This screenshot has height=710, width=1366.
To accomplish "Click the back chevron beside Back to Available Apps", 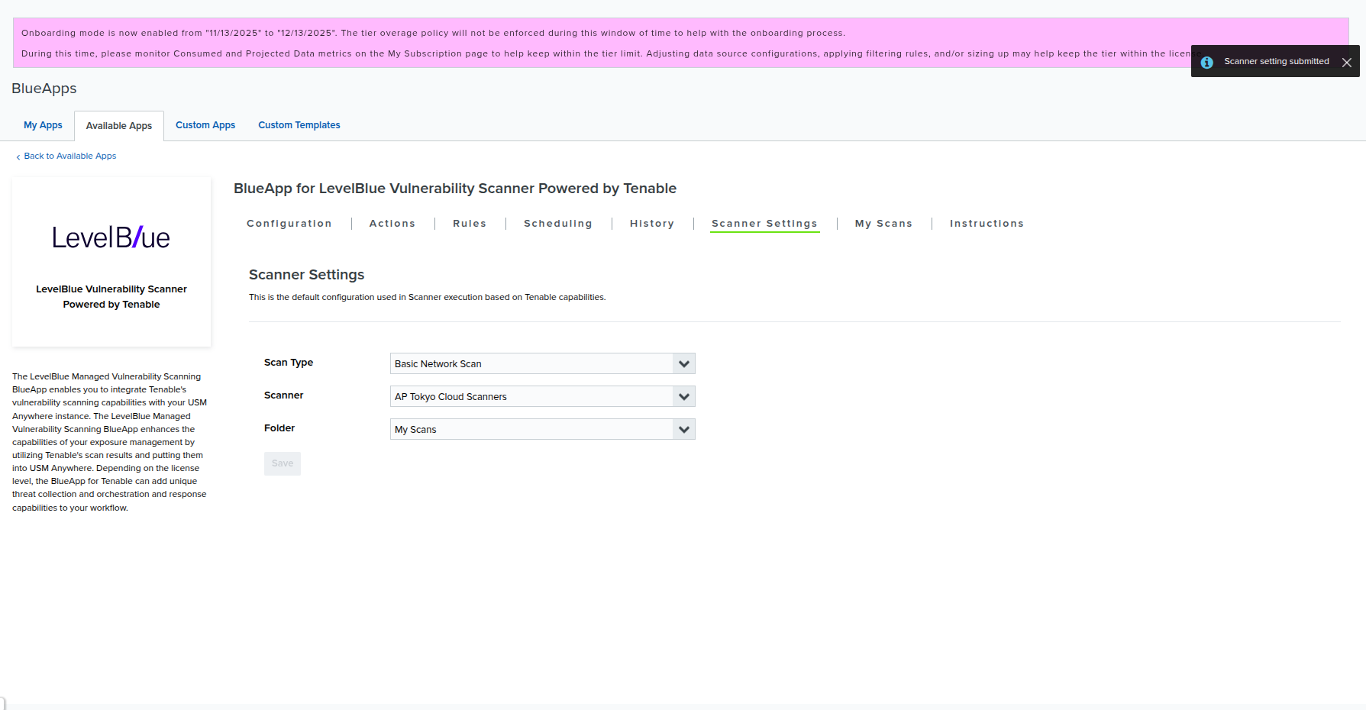I will pos(18,157).
